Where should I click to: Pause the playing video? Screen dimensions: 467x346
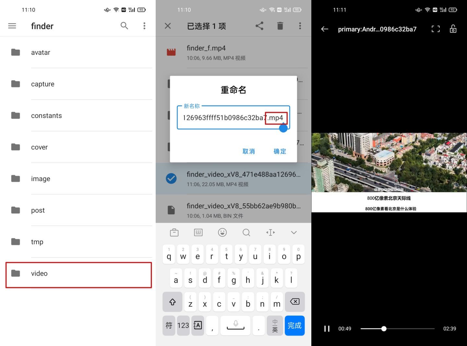[327, 329]
